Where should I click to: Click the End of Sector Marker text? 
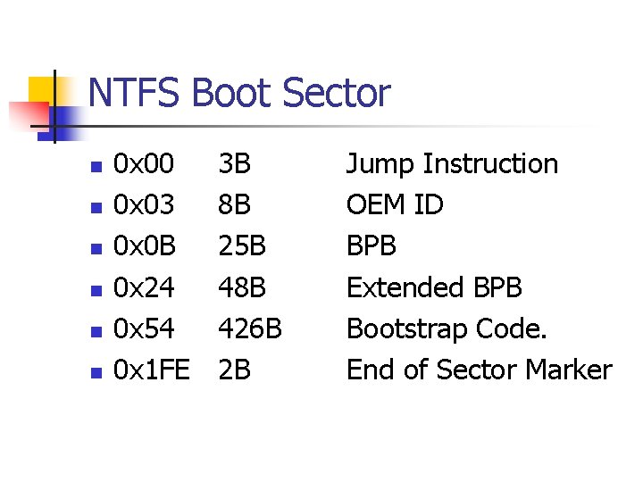(479, 370)
